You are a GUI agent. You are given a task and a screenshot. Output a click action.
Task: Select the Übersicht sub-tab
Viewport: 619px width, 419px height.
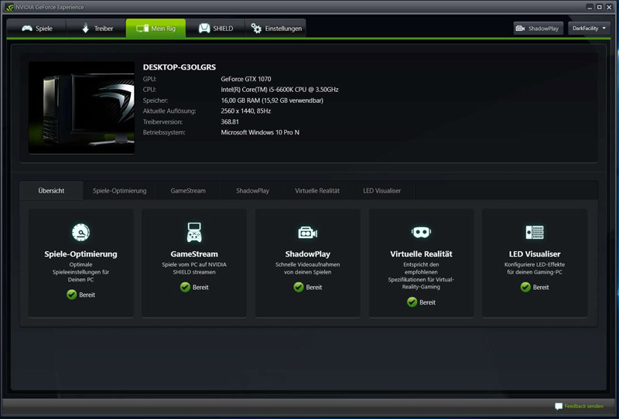[x=51, y=191]
